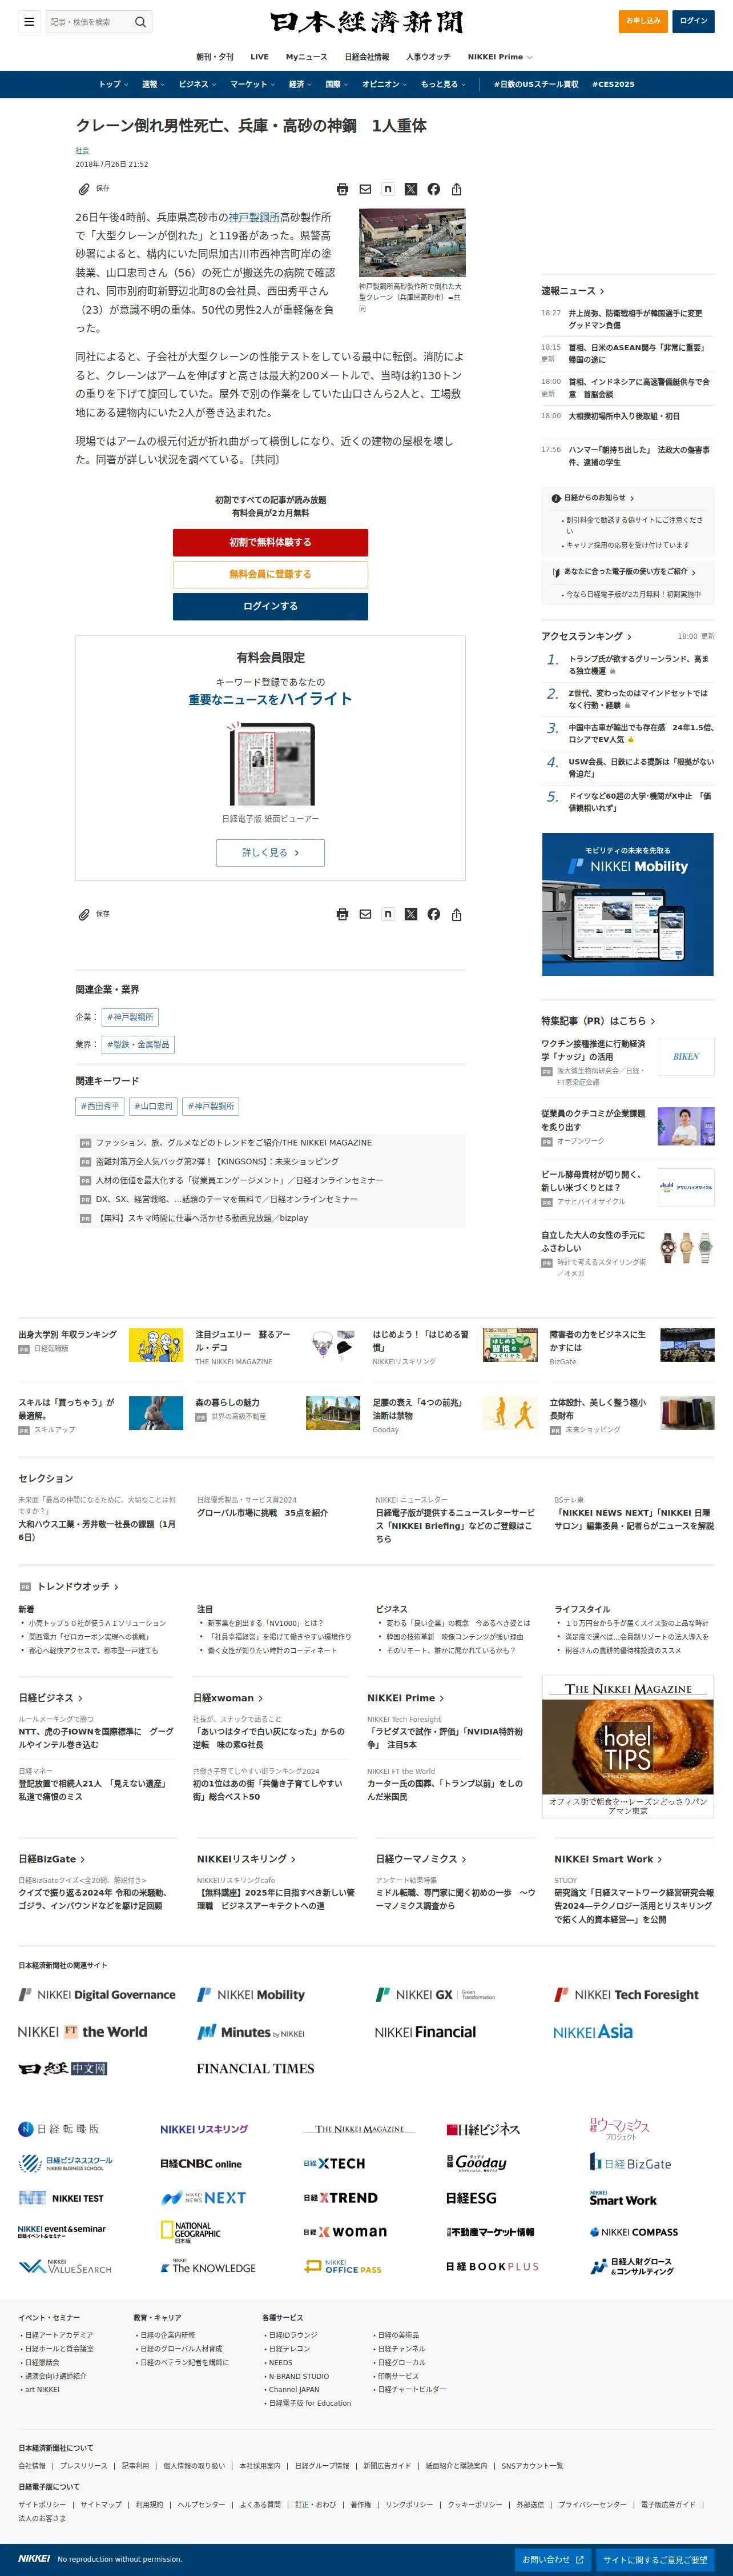This screenshot has height=2576, width=733.
Task: Open the 日経Gooday logo link
Action: 476,2162
